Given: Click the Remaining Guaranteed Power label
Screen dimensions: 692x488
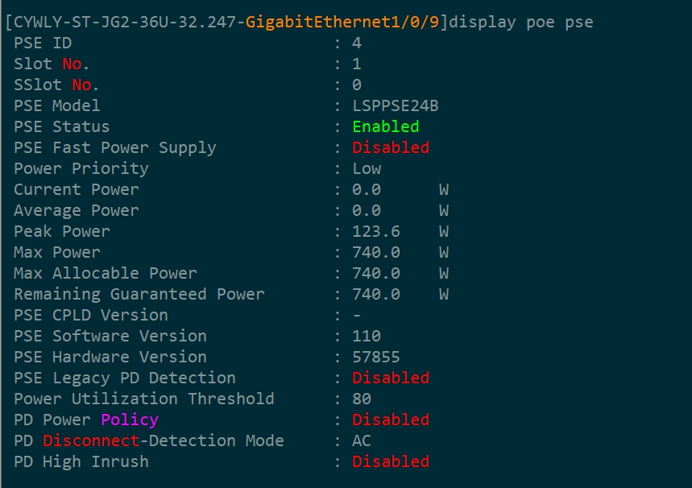Looking at the screenshot, I should click(139, 294).
